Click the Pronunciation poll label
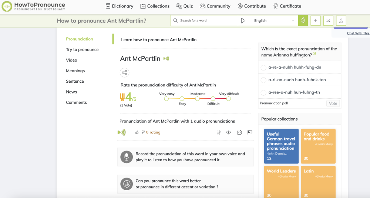Viewport: 370px width, 198px height. point(274,103)
